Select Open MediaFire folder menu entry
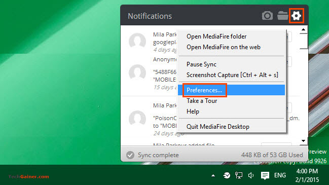The height and width of the screenshot is (185, 329). (232, 36)
